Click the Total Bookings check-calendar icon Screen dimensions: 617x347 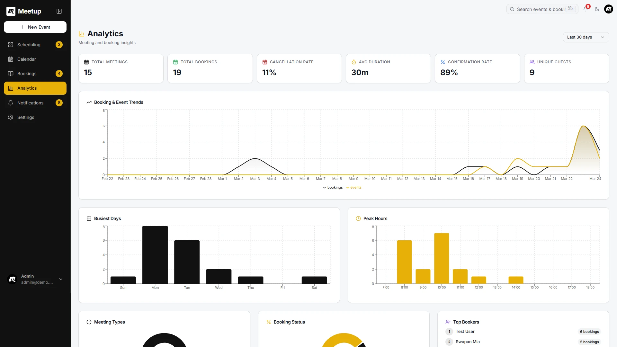(175, 62)
